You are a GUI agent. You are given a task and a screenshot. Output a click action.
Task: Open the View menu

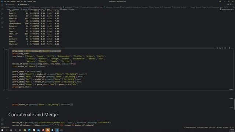point(18,1)
